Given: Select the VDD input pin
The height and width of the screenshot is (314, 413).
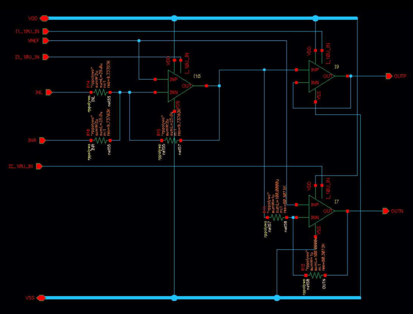Looking at the screenshot, I should (x=44, y=18).
